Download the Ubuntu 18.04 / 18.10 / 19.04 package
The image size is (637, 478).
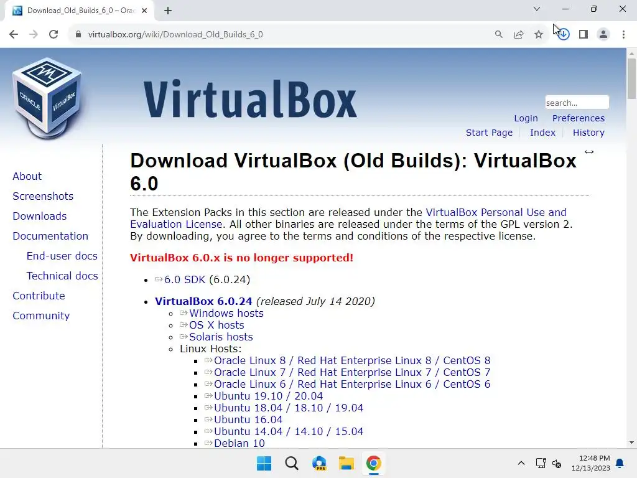[x=289, y=408]
